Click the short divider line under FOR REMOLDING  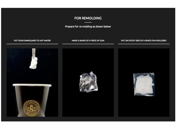[x=88, y=23]
